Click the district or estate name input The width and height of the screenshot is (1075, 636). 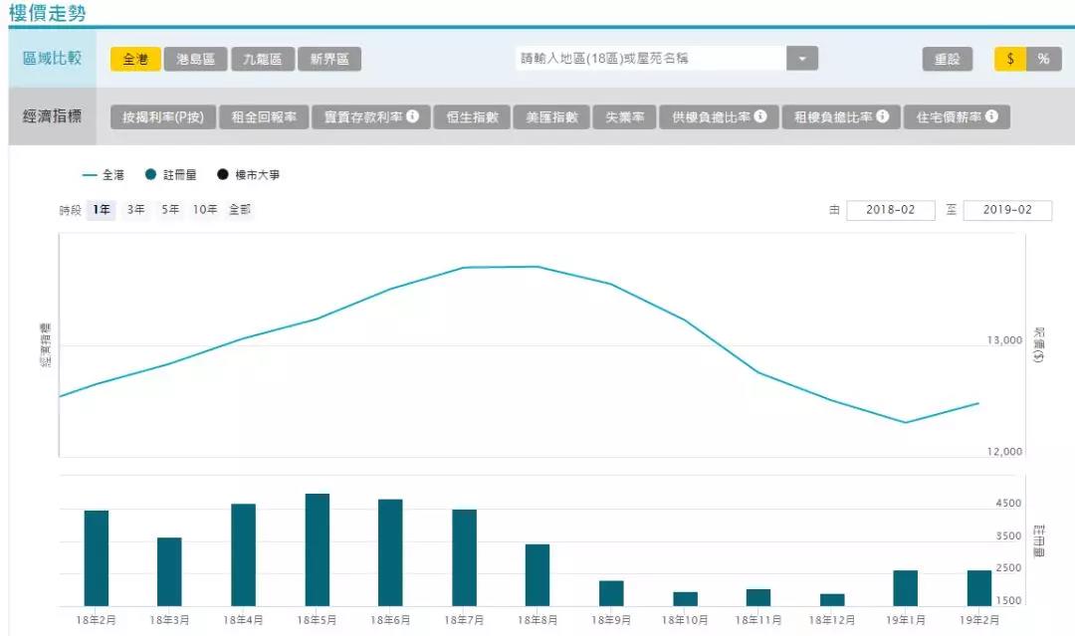pos(652,59)
